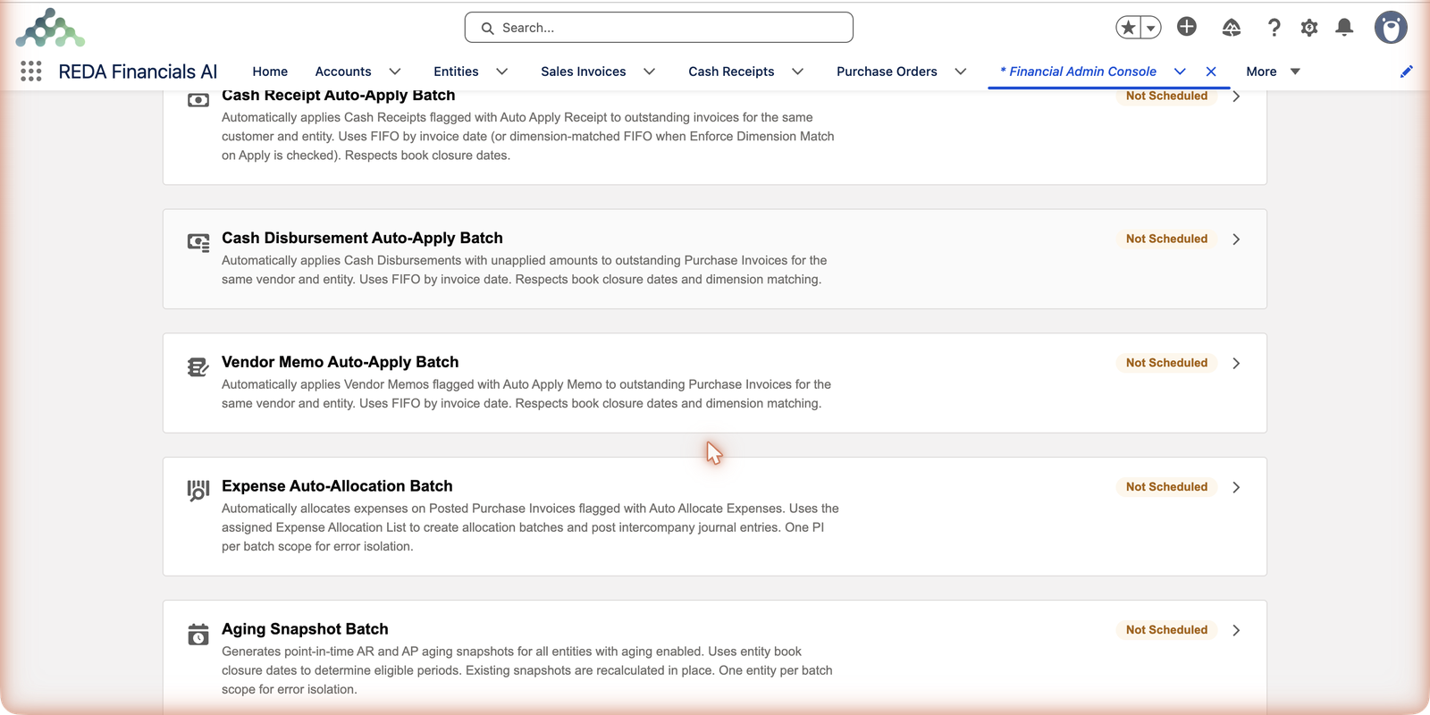
Task: Click the Cash Receipt Auto-Apply Batch icon
Action: [198, 100]
